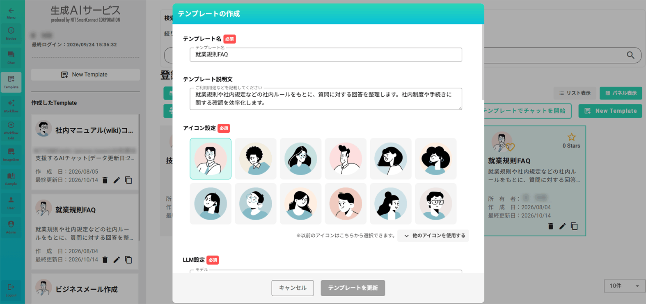
Task: Open the Workflow sidebar item
Action: click(11, 106)
